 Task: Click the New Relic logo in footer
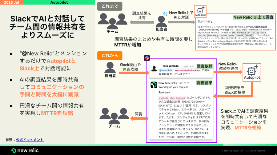25,150
